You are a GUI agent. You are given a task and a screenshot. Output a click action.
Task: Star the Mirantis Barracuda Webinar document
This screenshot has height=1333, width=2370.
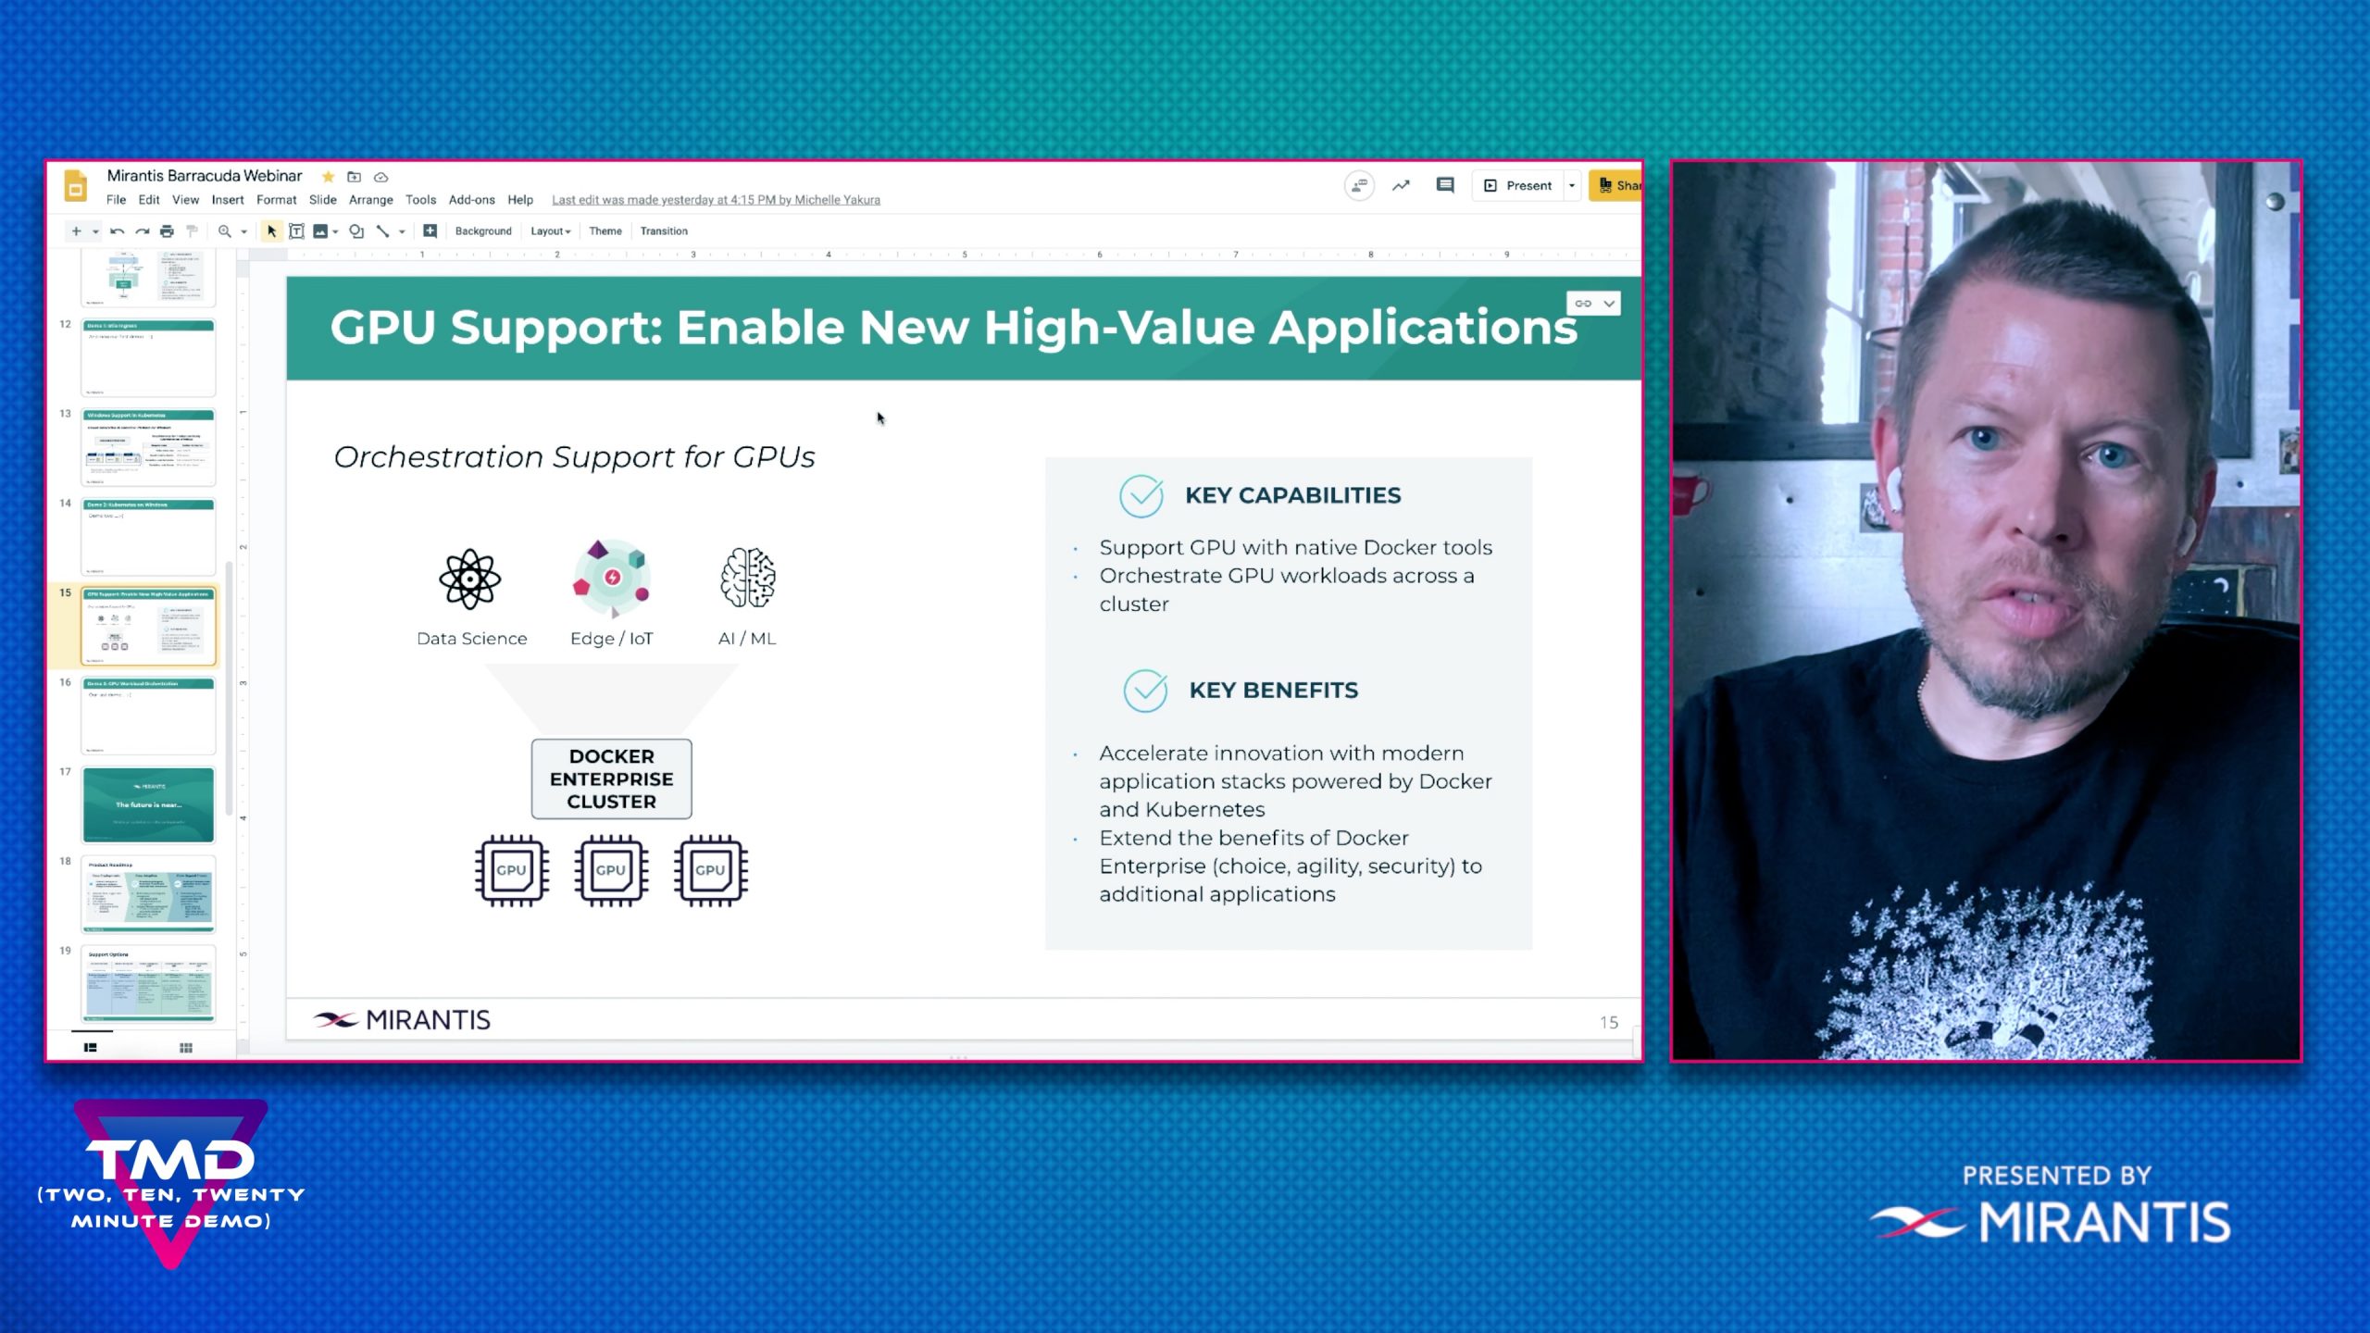click(328, 177)
